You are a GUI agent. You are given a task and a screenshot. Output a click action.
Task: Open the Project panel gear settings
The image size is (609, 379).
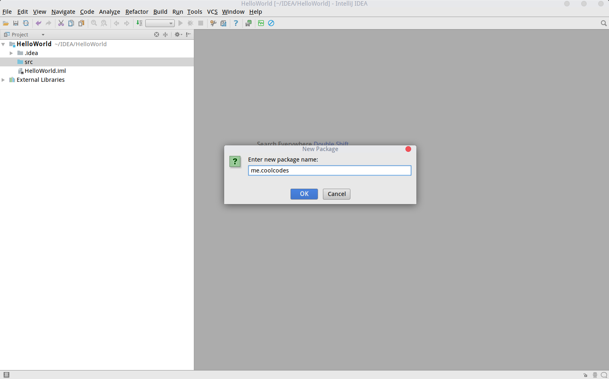pyautogui.click(x=178, y=35)
